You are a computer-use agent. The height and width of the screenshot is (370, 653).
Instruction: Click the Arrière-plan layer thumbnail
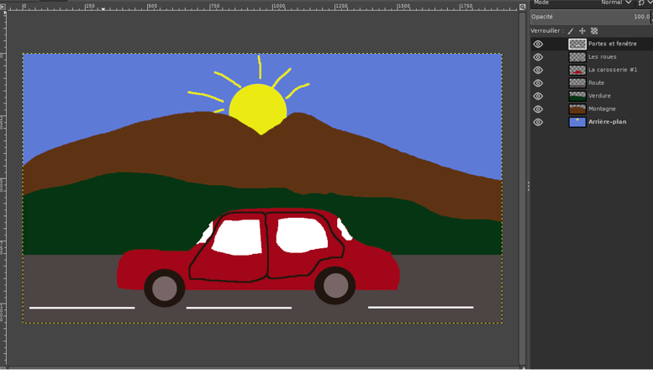(577, 122)
